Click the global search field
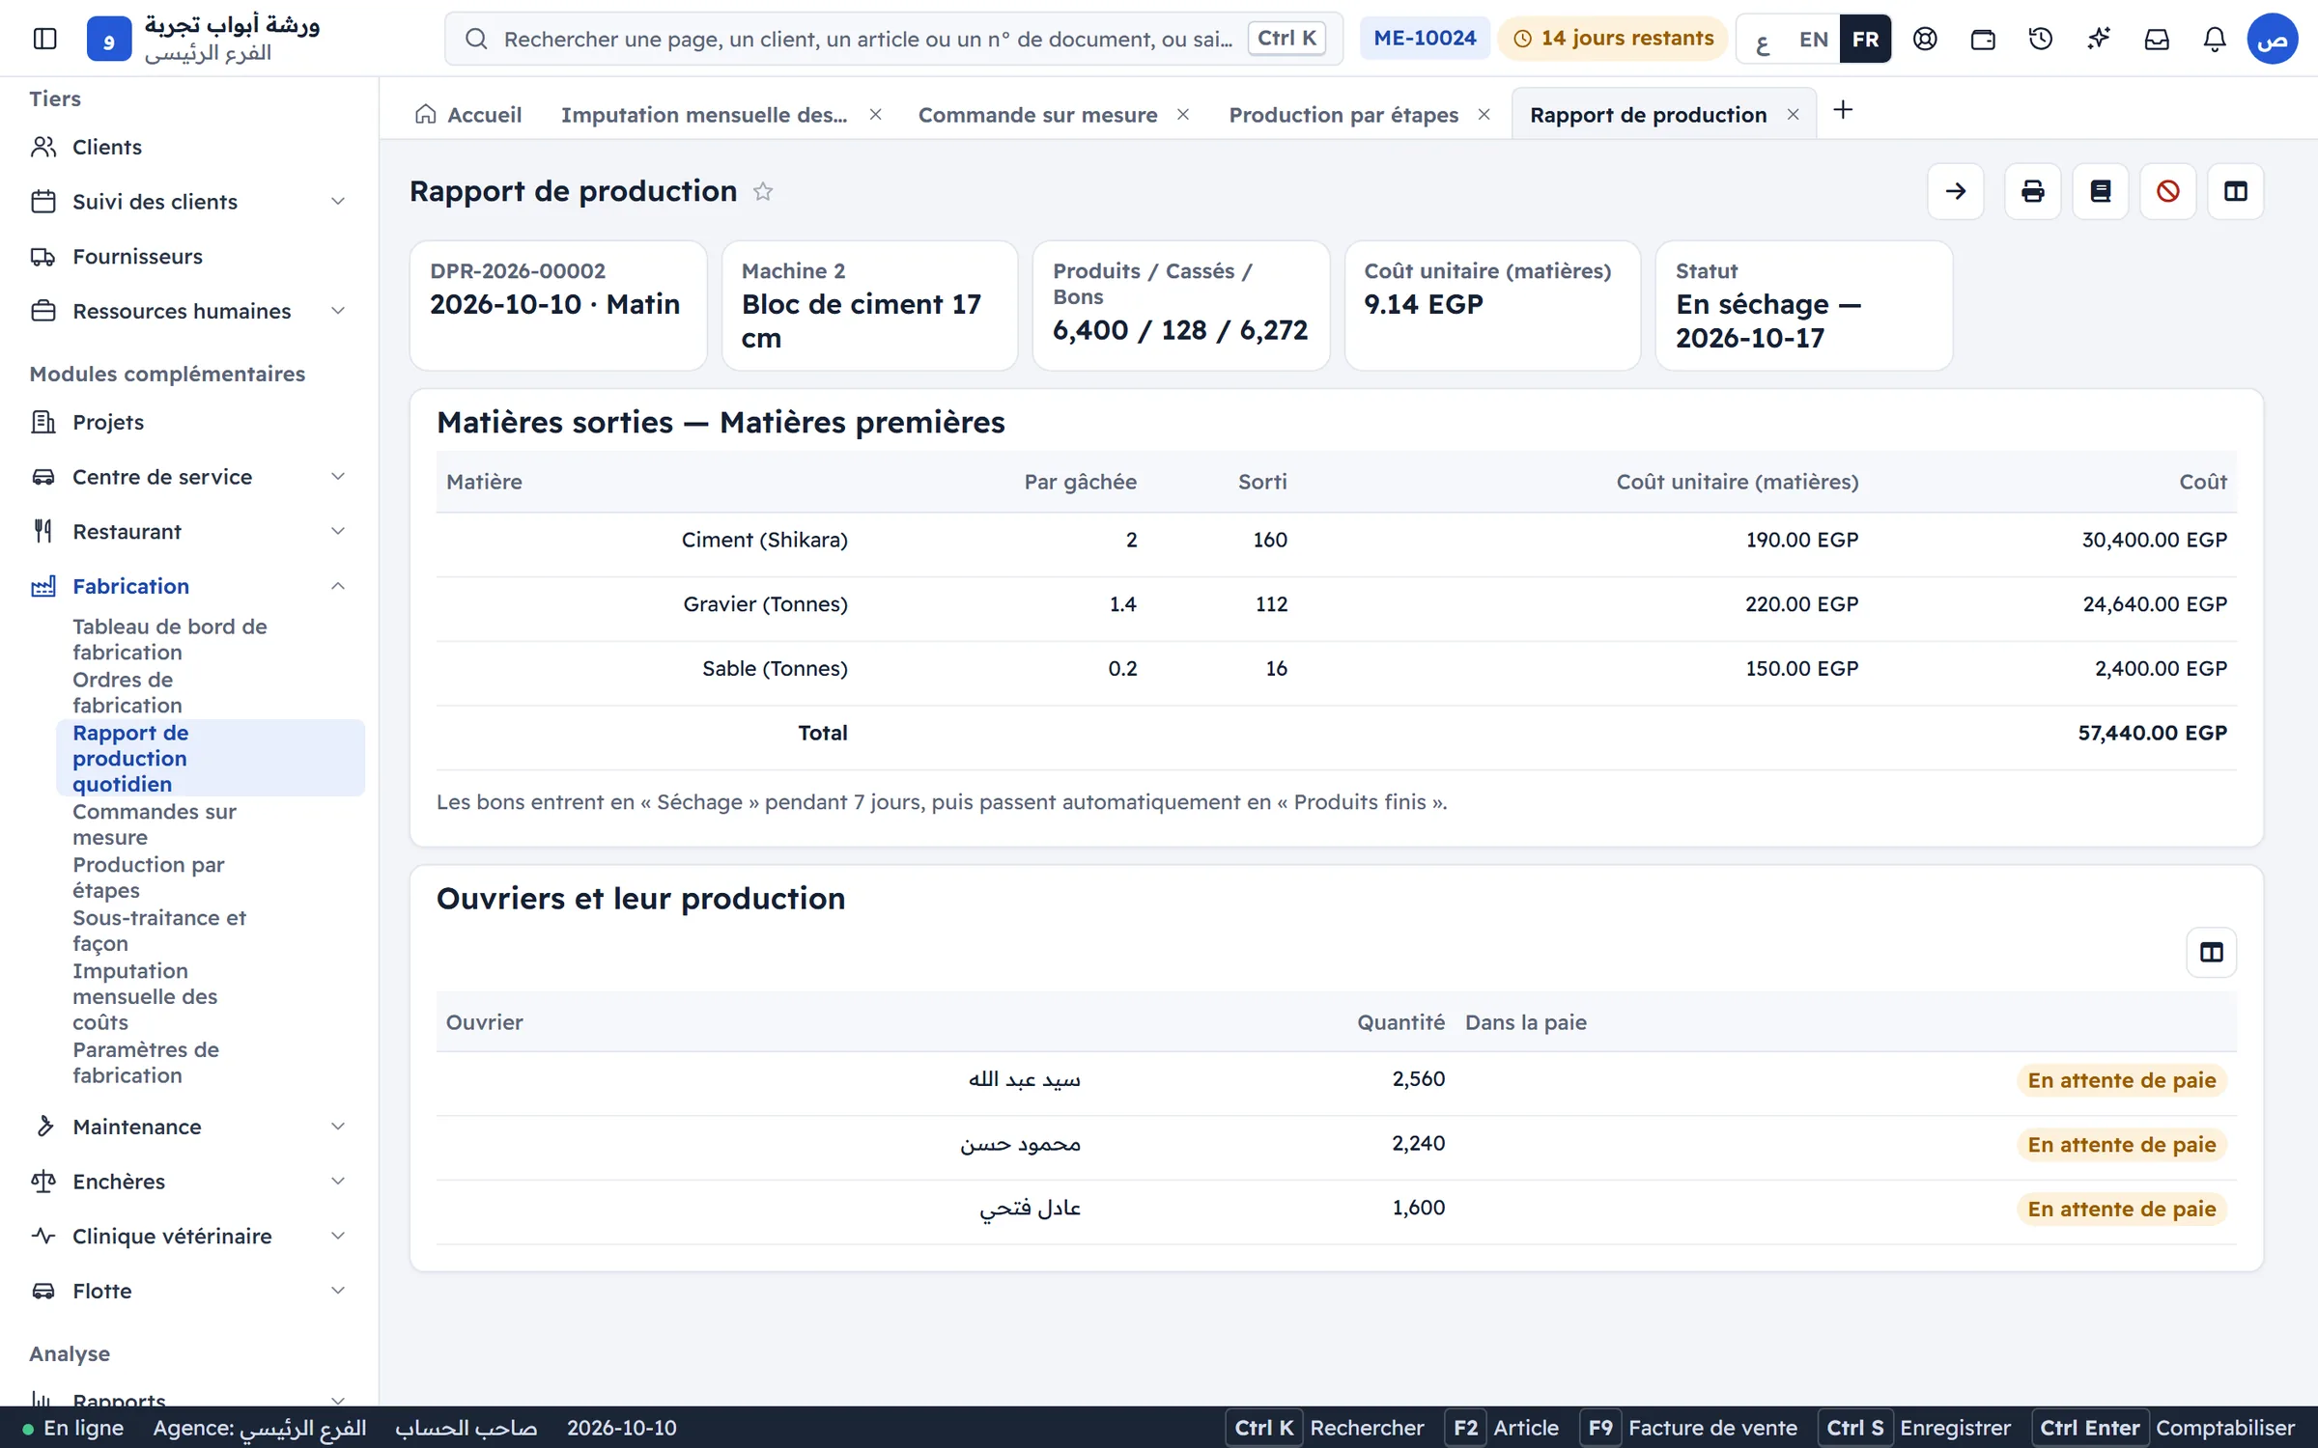Screen dimensions: 2318x1448 893,39
